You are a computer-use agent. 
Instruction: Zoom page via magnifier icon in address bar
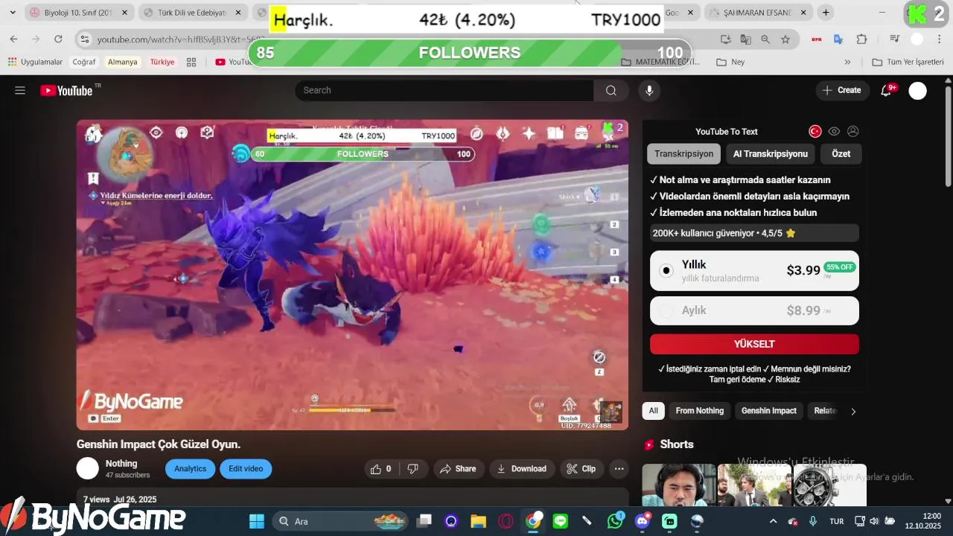765,39
